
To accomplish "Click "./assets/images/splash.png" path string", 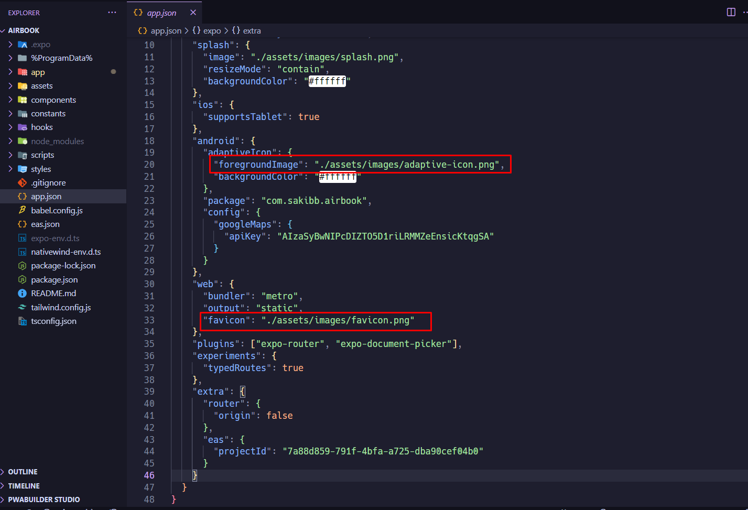I will [x=324, y=57].
